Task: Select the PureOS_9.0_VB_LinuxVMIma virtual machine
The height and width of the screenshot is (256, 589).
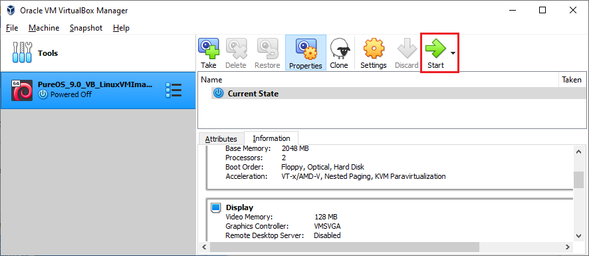Action: coord(98,90)
